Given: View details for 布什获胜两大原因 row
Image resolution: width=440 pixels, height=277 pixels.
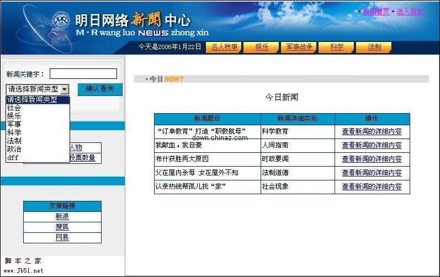Looking at the screenshot, I should point(372,159).
